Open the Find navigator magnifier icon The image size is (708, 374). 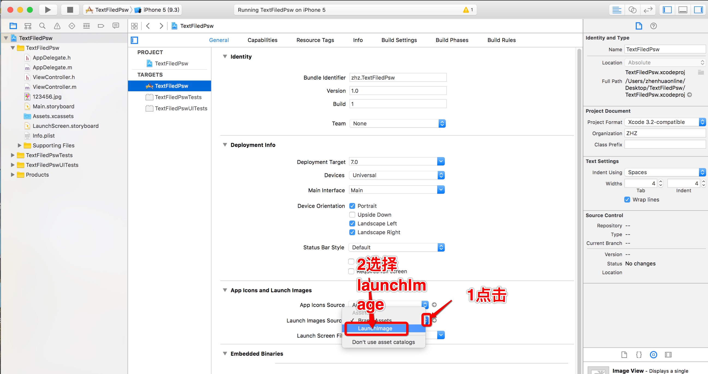coord(42,26)
